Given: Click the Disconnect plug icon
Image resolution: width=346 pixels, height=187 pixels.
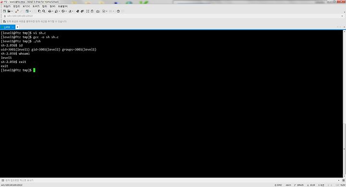Looking at the screenshot, I should [x=17, y=11].
